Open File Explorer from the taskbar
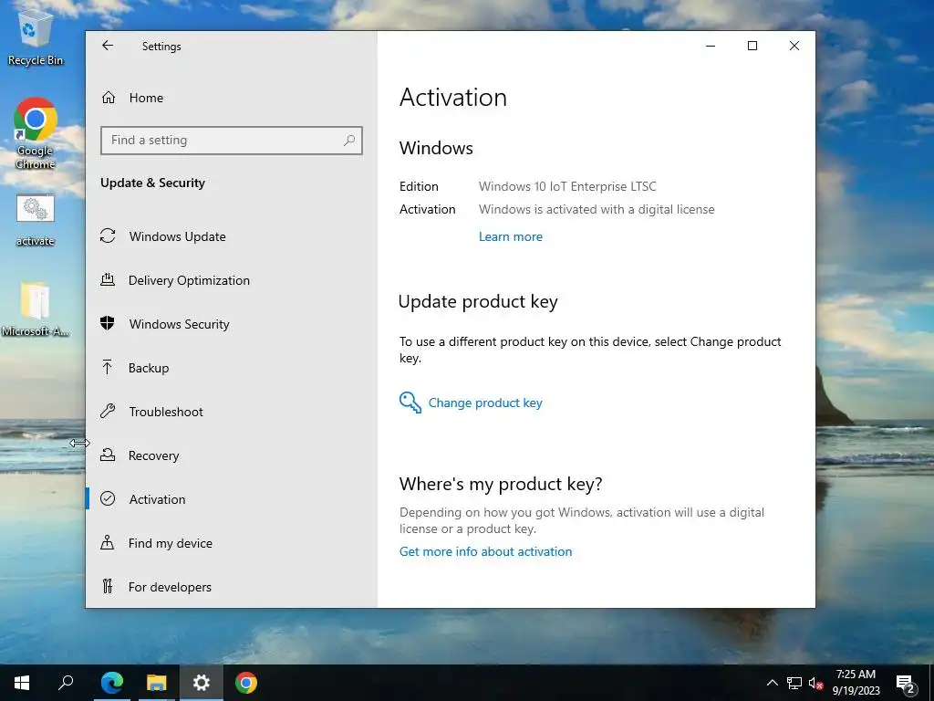The height and width of the screenshot is (701, 934). pos(157,683)
